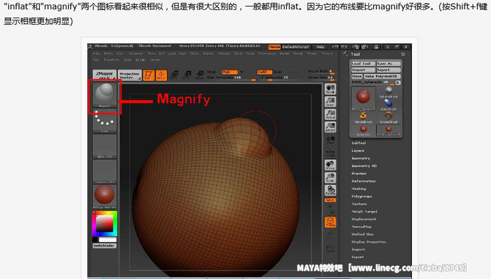Expand the Display Properties section
491x279 pixels.
pos(369,242)
